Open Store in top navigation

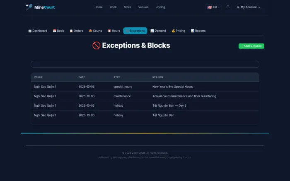pos(128,7)
